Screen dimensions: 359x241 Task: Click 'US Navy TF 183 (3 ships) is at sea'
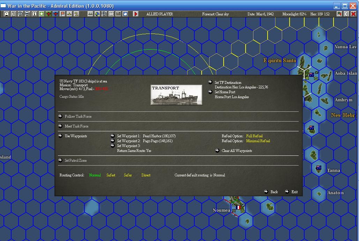83,81
